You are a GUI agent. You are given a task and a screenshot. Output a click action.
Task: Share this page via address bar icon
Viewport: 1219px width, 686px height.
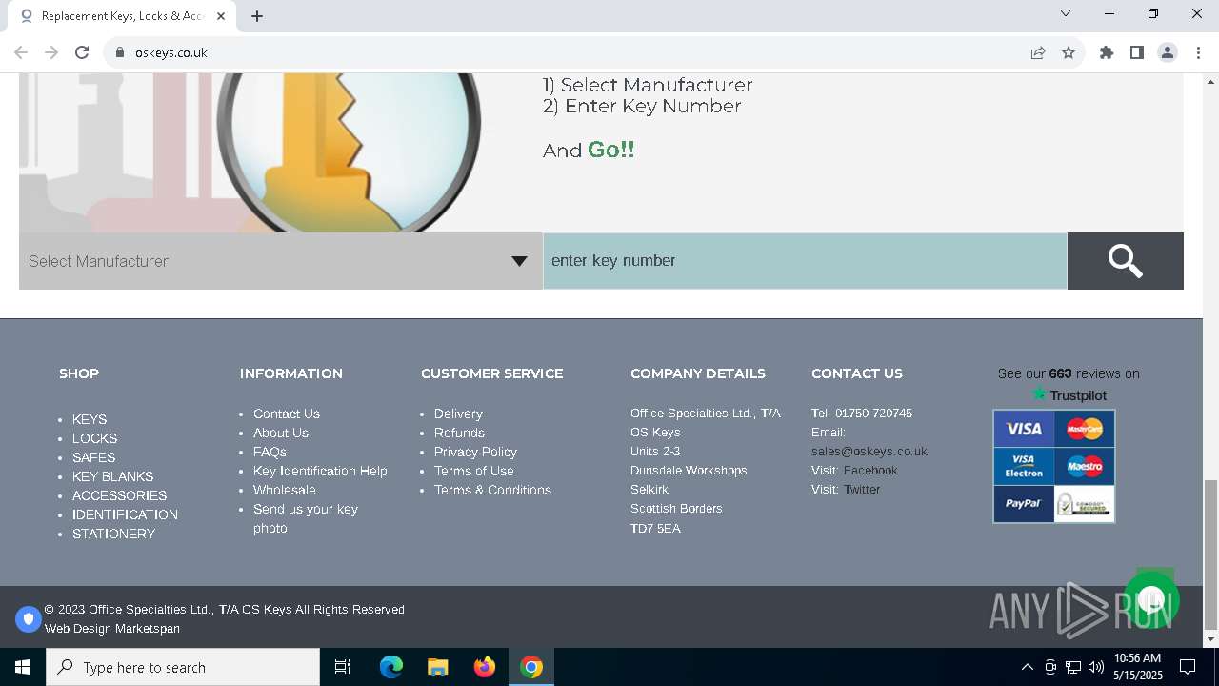coord(1038,52)
